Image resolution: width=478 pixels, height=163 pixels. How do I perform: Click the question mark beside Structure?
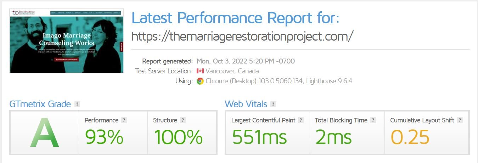point(182,120)
